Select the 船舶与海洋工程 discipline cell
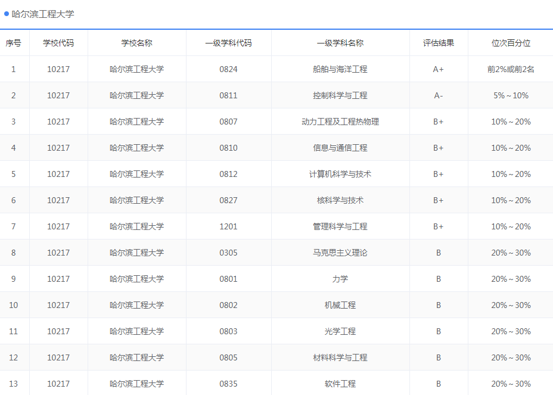 point(339,69)
